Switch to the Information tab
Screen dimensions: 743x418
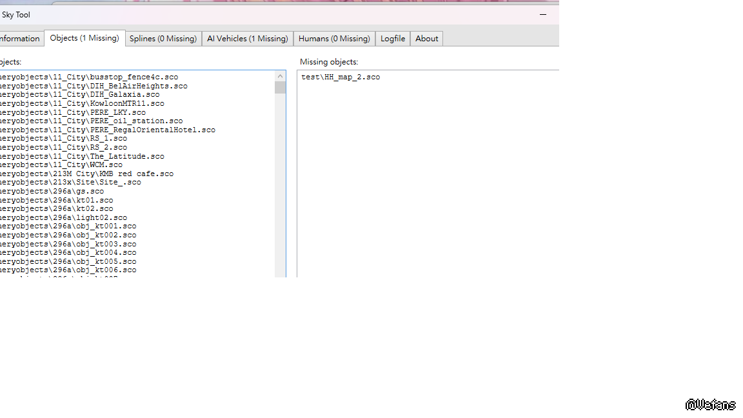(20, 39)
